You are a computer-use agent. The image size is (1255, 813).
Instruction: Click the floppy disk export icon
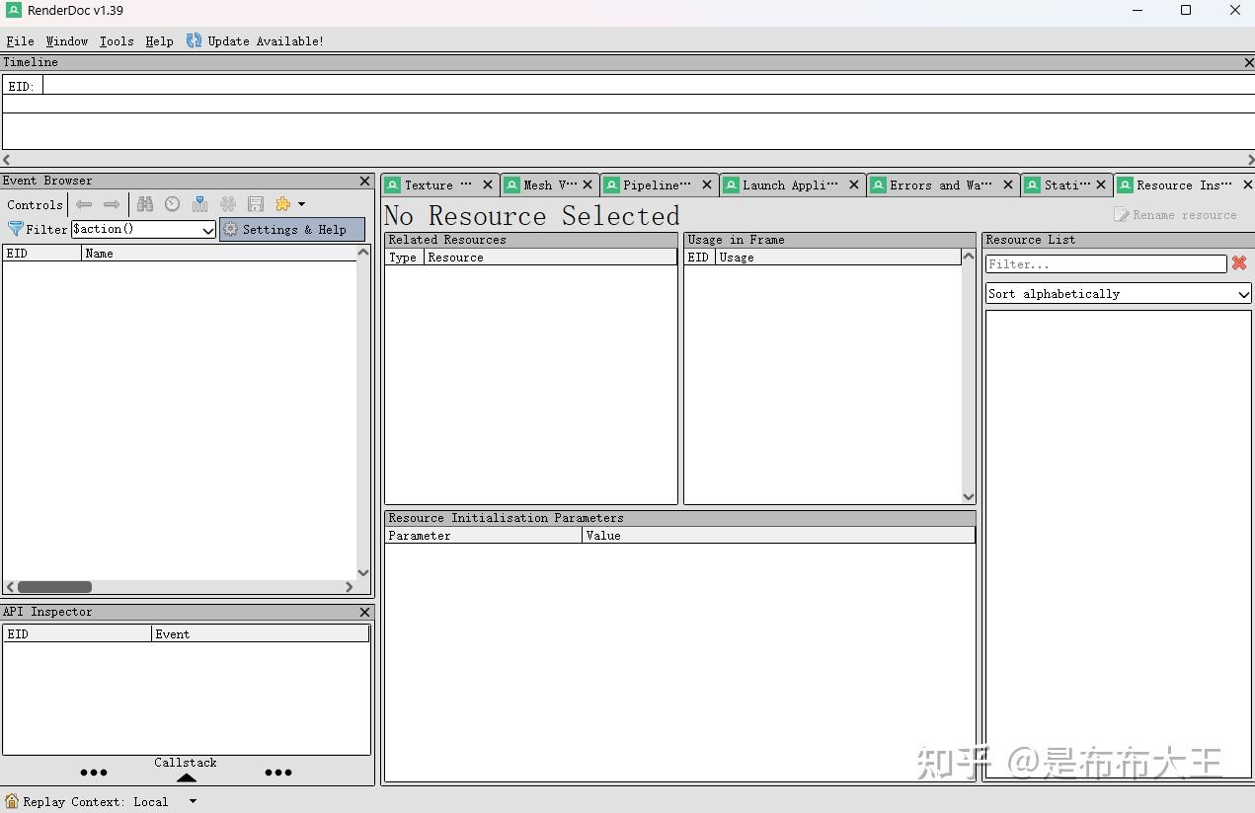point(256,204)
